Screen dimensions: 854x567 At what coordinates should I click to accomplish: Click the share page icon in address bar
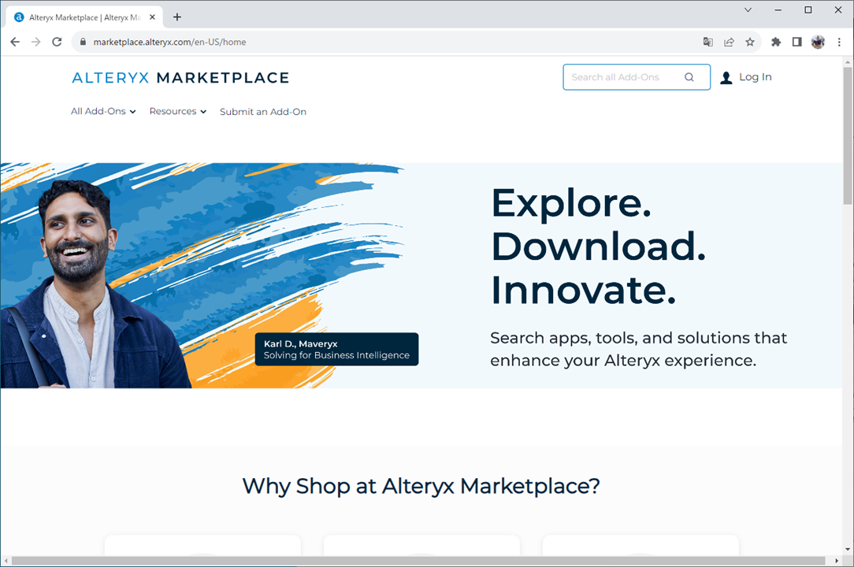click(x=730, y=42)
